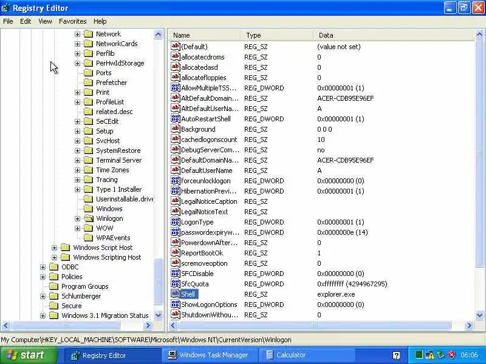Click the DWORD icon for AllowMultipleTSS
486x364 pixels.
click(x=176, y=88)
